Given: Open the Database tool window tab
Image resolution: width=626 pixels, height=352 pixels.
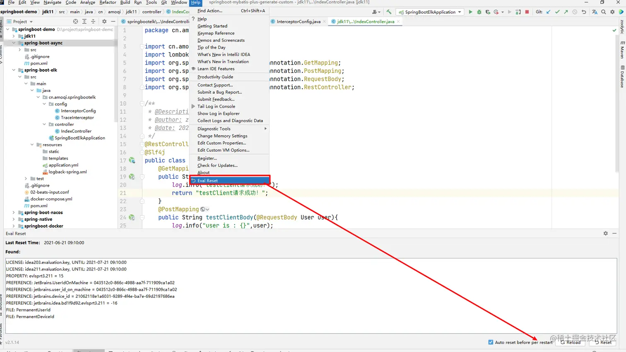Looking at the screenshot, I should click(622, 77).
